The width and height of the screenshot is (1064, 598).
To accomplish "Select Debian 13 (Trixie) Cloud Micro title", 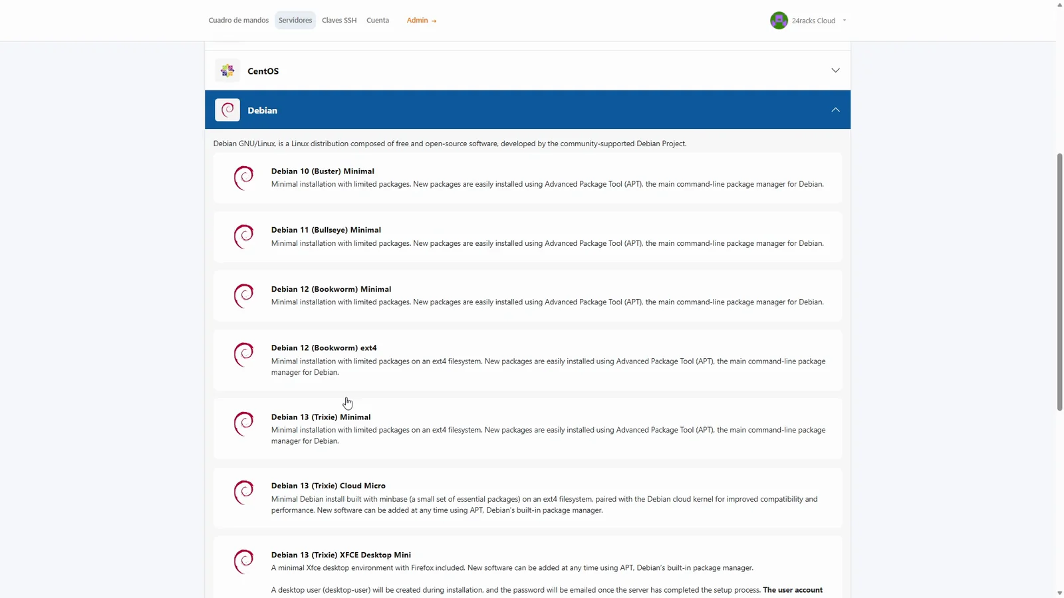I will [x=329, y=486].
